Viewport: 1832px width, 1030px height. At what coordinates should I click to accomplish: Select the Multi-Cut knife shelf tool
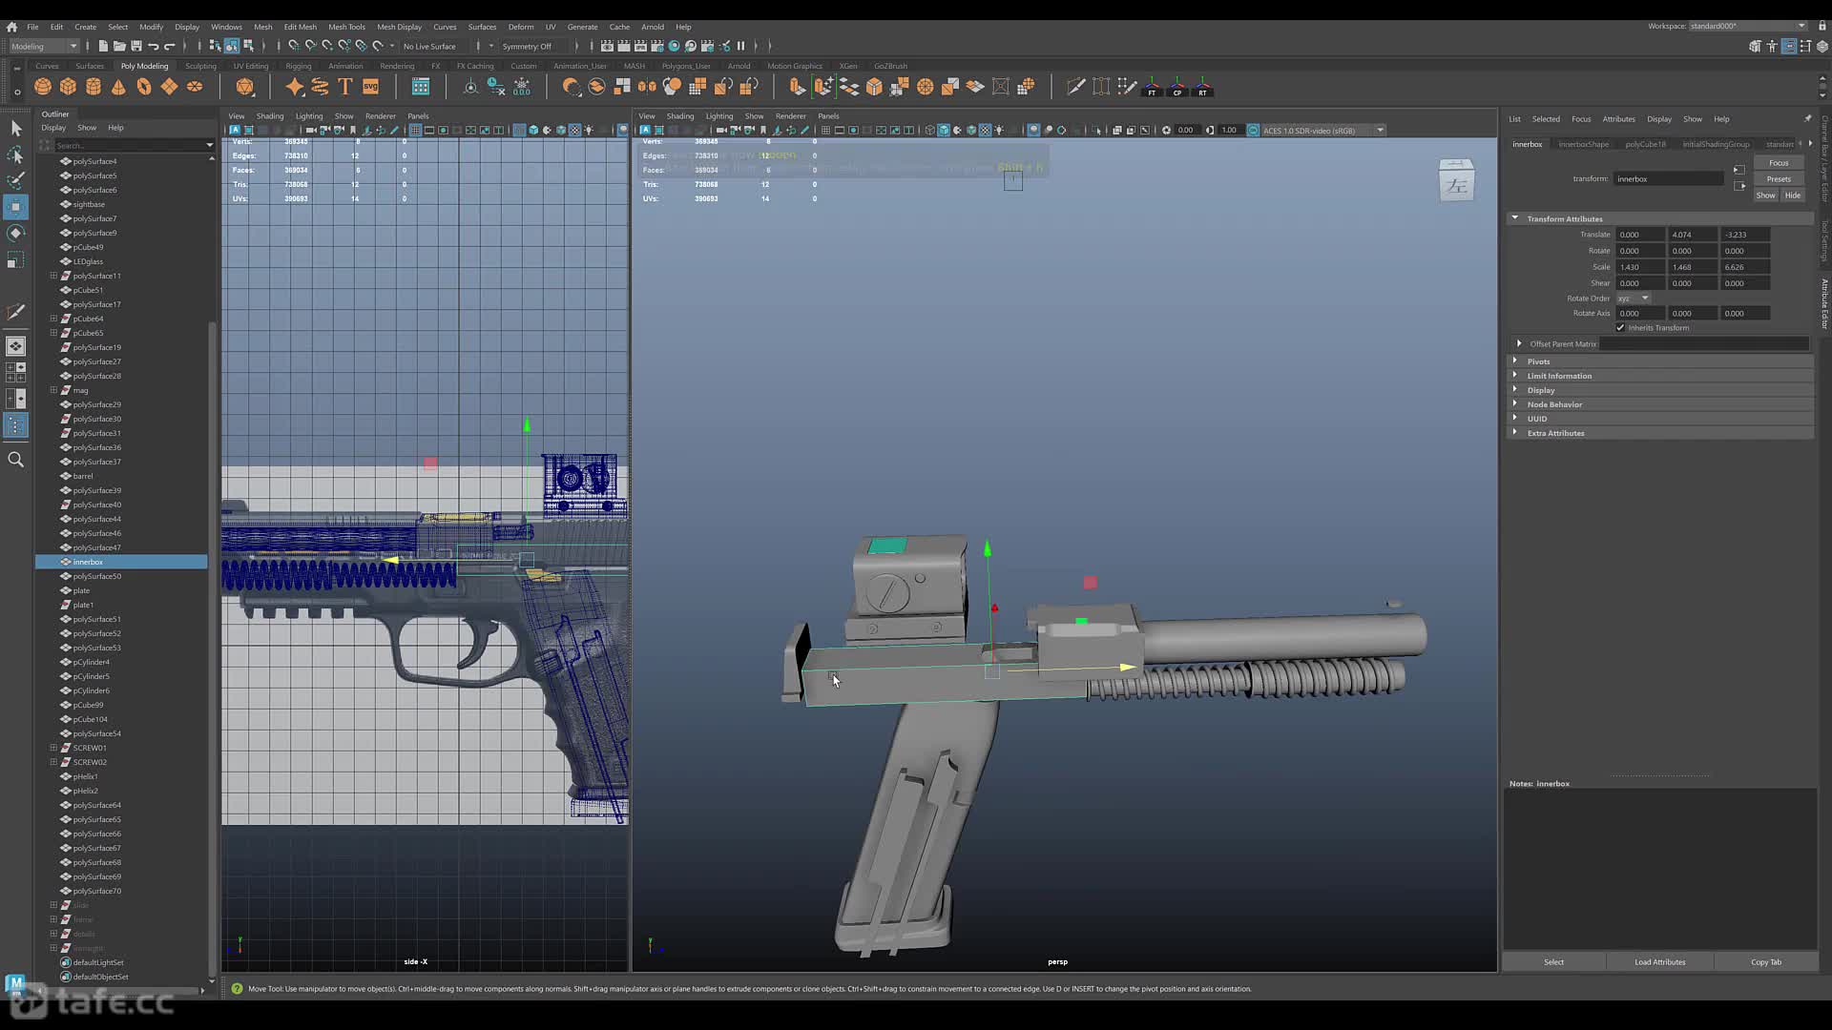point(1075,87)
